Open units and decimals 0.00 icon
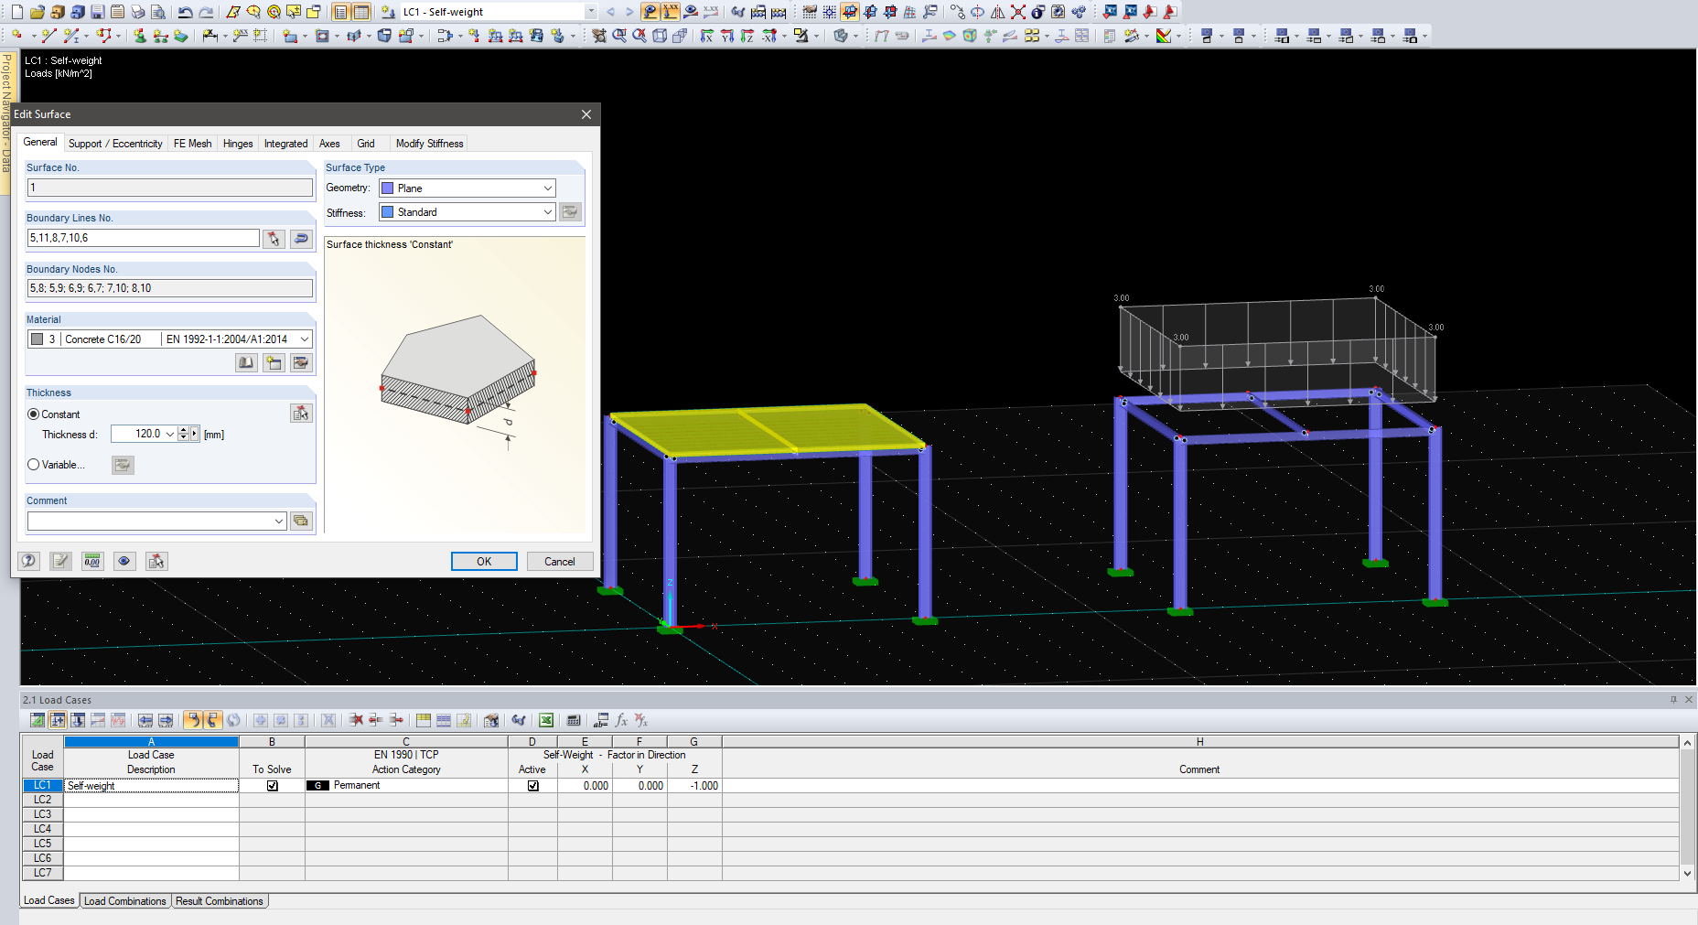This screenshot has height=925, width=1698. pos(92,561)
